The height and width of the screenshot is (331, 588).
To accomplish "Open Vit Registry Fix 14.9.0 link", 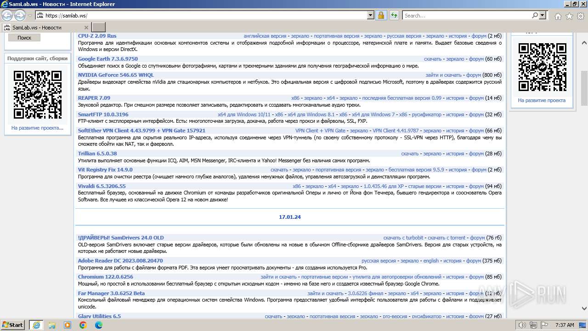I will pyautogui.click(x=105, y=170).
